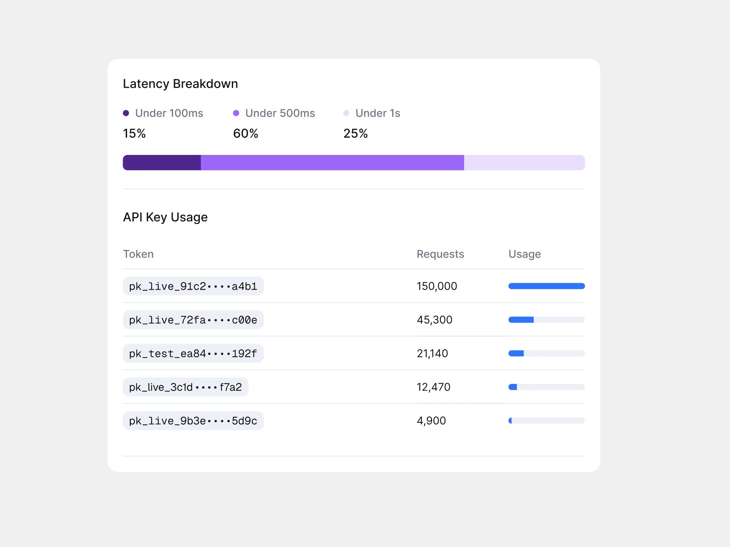Select the dark purple 15% bar segment
This screenshot has height=547, width=730.
(162, 163)
